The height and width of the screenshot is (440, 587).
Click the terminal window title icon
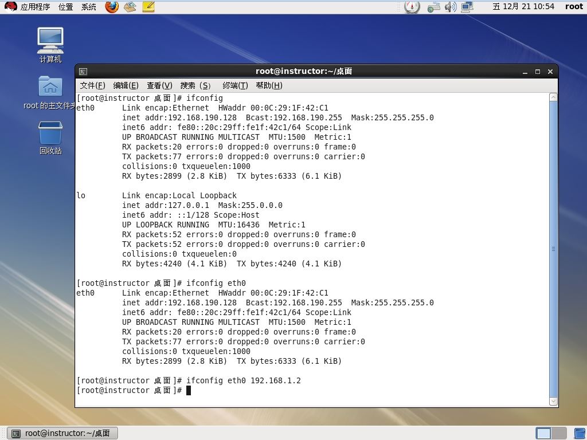point(83,72)
